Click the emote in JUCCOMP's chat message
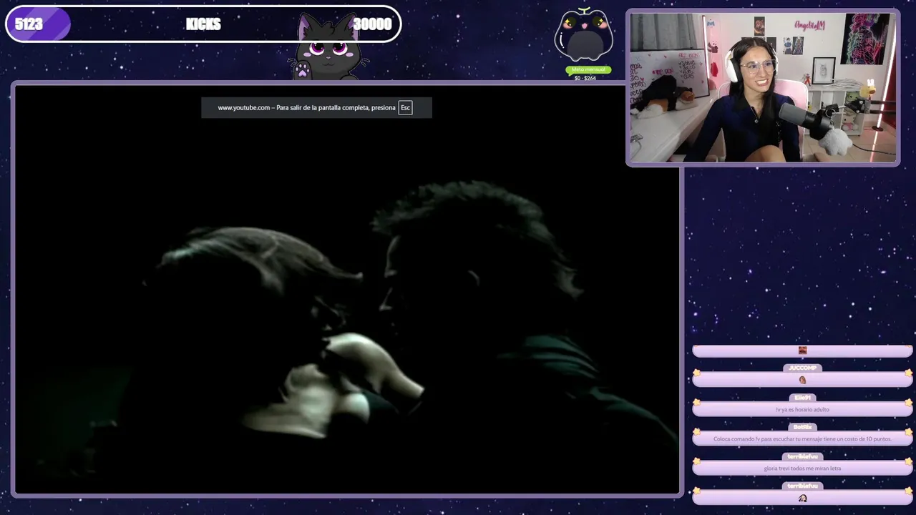Screen dimensions: 916x515 coord(802,380)
